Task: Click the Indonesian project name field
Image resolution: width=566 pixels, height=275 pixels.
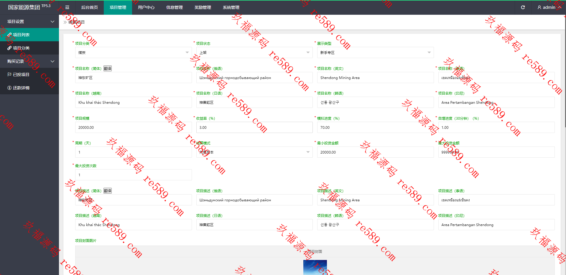Action: pos(496,102)
